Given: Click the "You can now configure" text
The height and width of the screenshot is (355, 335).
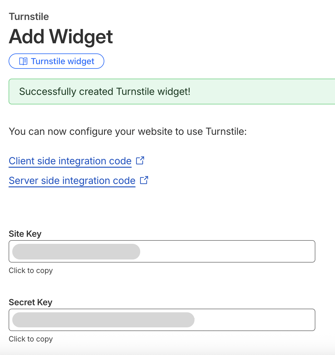Looking at the screenshot, I should click(x=128, y=131).
